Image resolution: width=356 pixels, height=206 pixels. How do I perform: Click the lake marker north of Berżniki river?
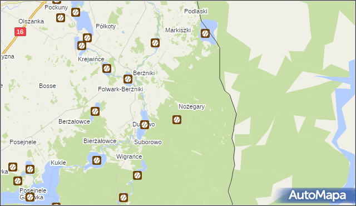(x=155, y=43)
